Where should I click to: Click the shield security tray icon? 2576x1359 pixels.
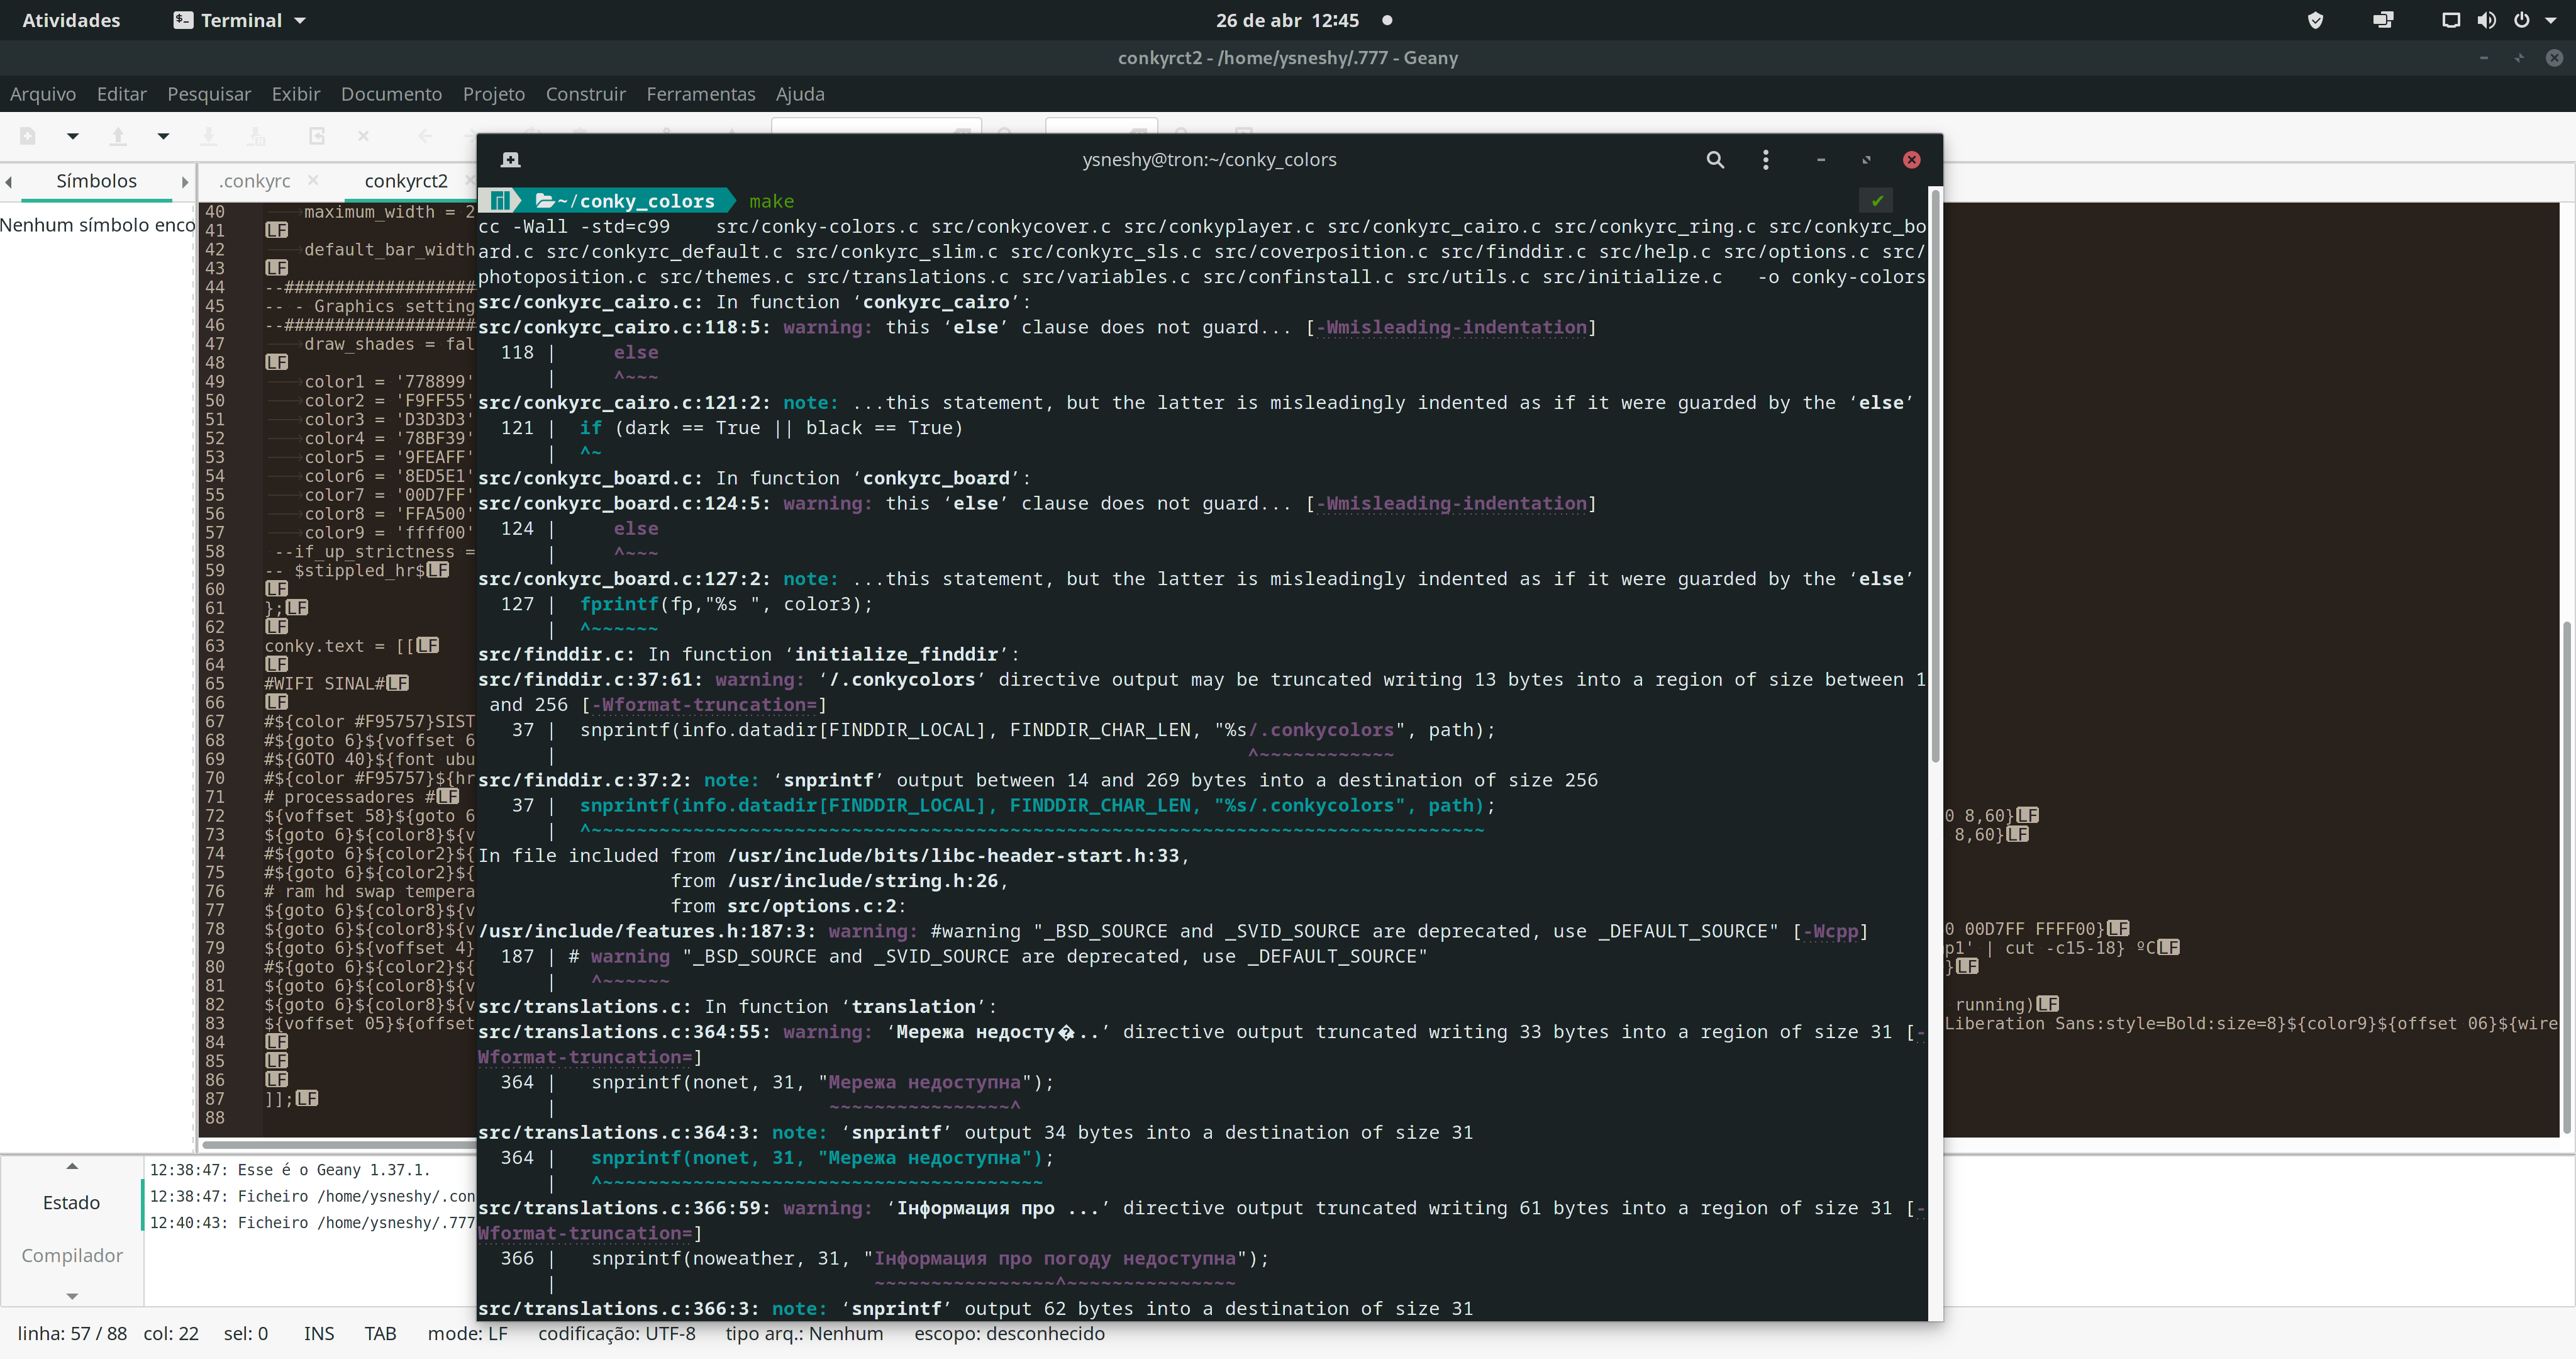tap(2315, 20)
